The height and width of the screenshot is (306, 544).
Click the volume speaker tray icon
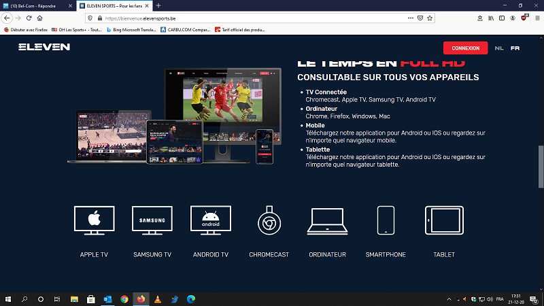490,299
